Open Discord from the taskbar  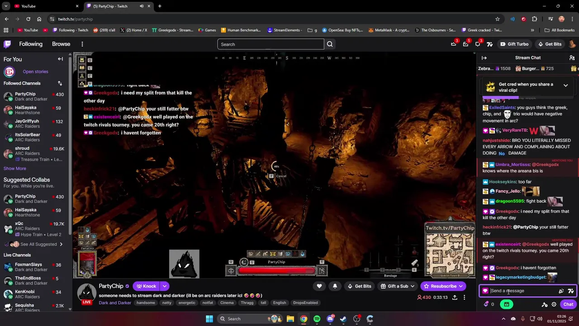[x=331, y=319]
